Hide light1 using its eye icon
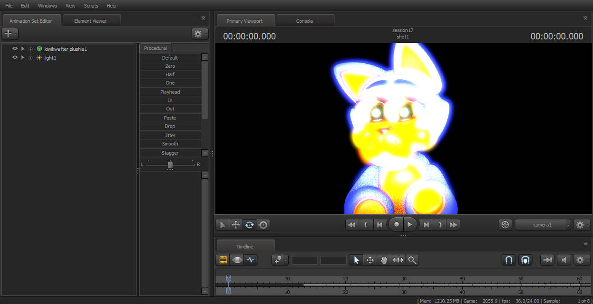Image resolution: width=593 pixels, height=304 pixels. pyautogui.click(x=15, y=57)
